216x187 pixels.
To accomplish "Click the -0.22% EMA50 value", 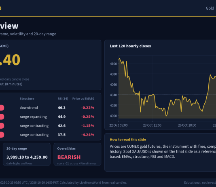I will tap(88, 108).
